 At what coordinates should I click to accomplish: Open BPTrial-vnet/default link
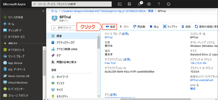pyautogui.click(x=202, y=80)
